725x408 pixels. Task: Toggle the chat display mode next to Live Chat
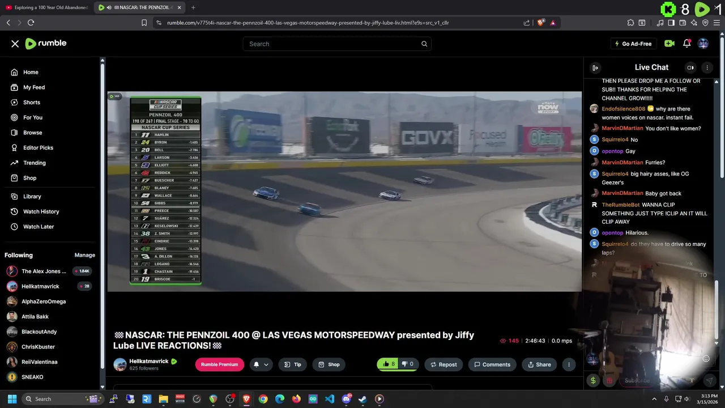coord(690,67)
